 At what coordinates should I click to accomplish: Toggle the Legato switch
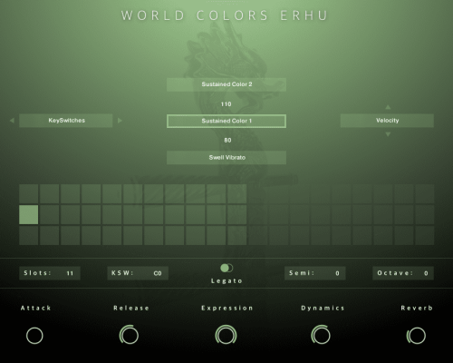coord(226,268)
